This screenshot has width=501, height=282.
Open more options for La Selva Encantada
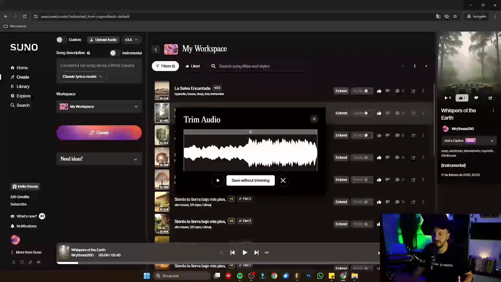coord(423,91)
